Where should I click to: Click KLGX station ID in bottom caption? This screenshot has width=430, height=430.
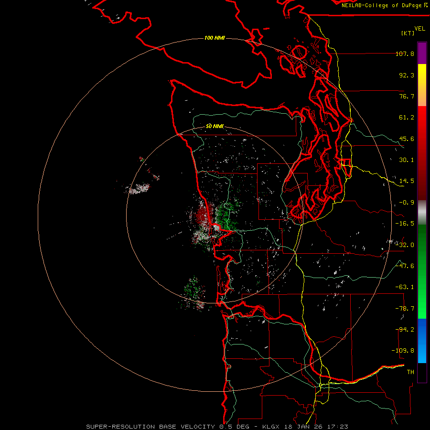click(271, 427)
